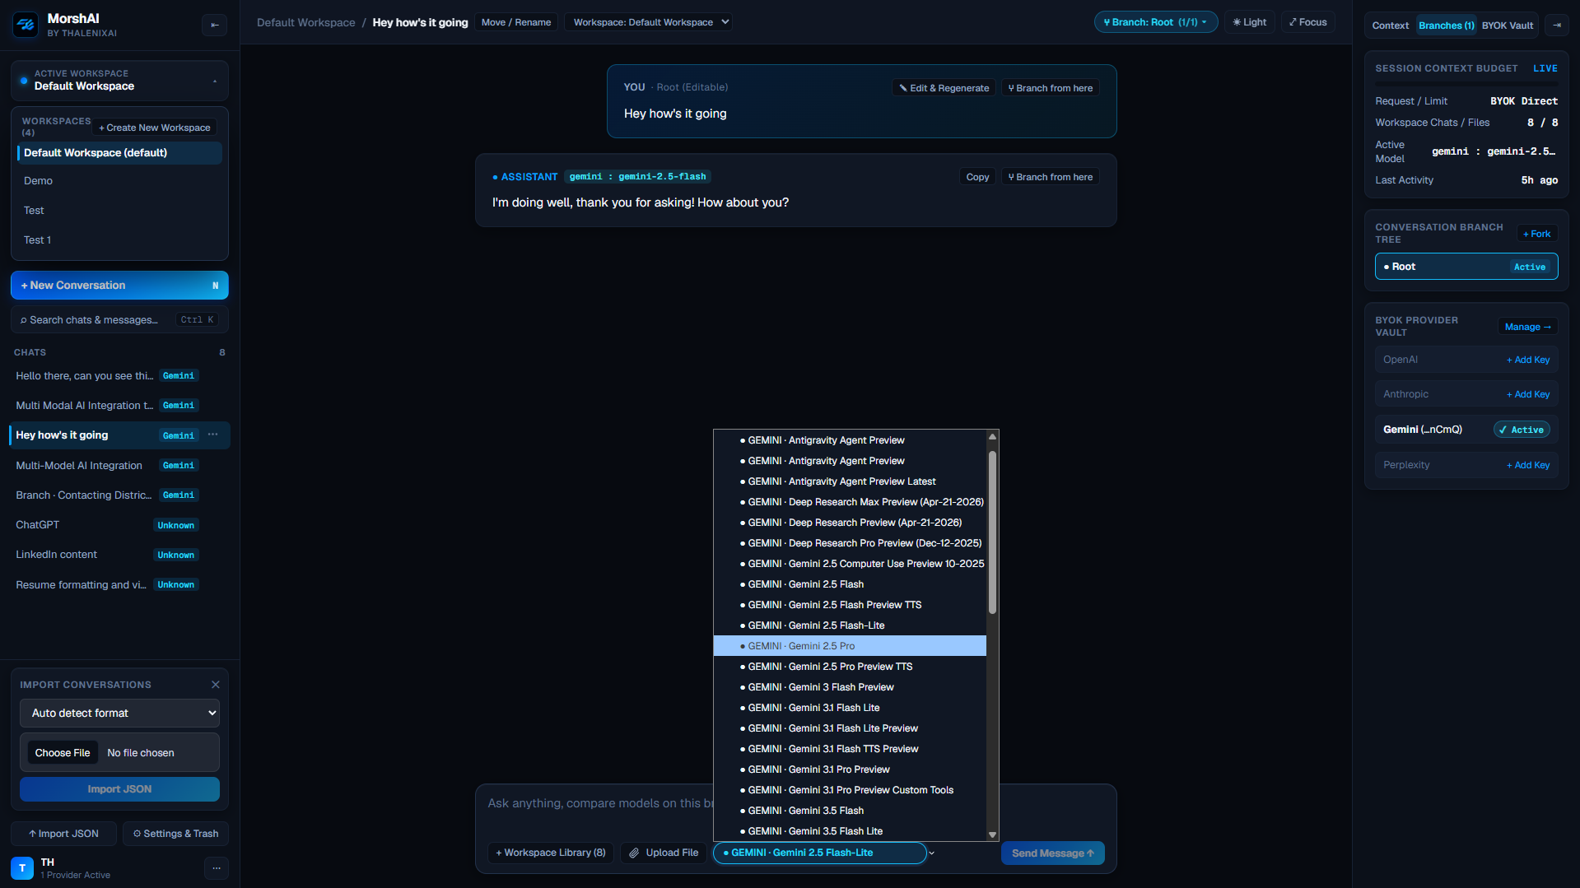The image size is (1580, 888).
Task: Switch to the Context tab
Action: [1390, 26]
